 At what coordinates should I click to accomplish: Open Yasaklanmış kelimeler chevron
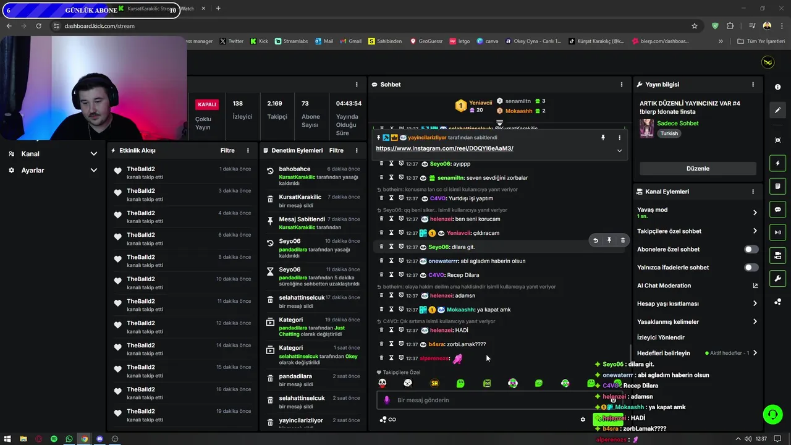pyautogui.click(x=755, y=321)
